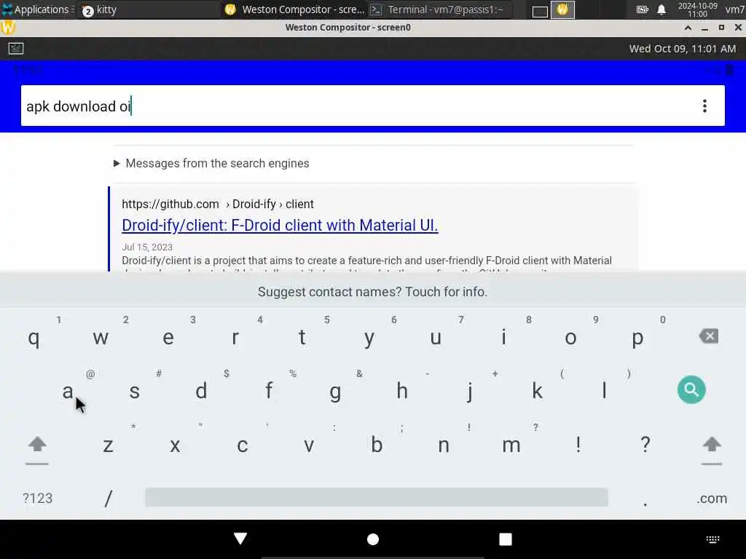The width and height of the screenshot is (746, 559).
Task: Select Weston Compositor taskbar entry
Action: tap(294, 9)
